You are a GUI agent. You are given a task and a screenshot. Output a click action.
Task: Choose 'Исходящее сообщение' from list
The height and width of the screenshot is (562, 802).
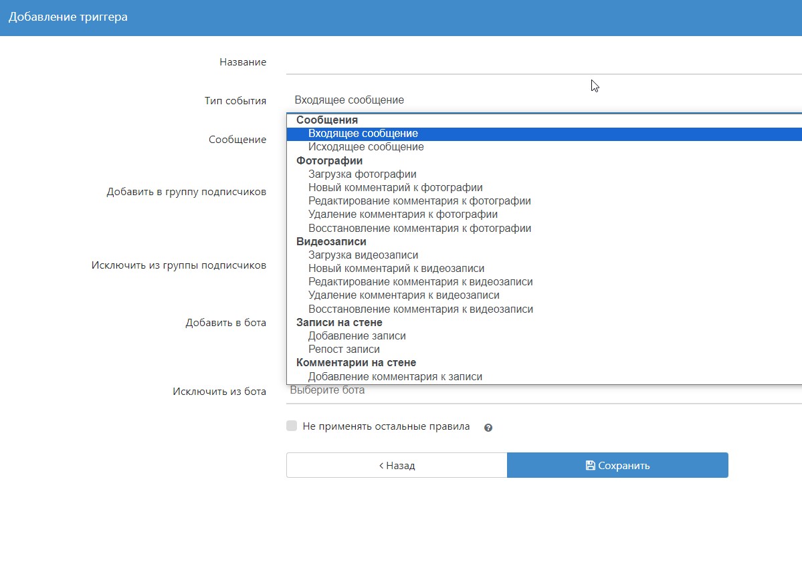pyautogui.click(x=366, y=147)
